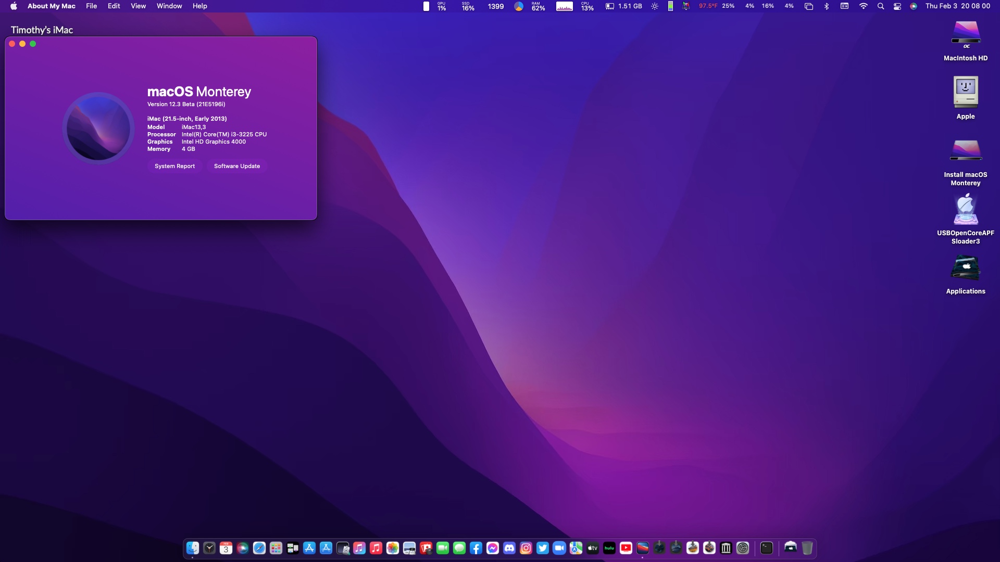Open Instagram app in dock
Viewport: 1000px width, 562px height.
[x=526, y=547]
